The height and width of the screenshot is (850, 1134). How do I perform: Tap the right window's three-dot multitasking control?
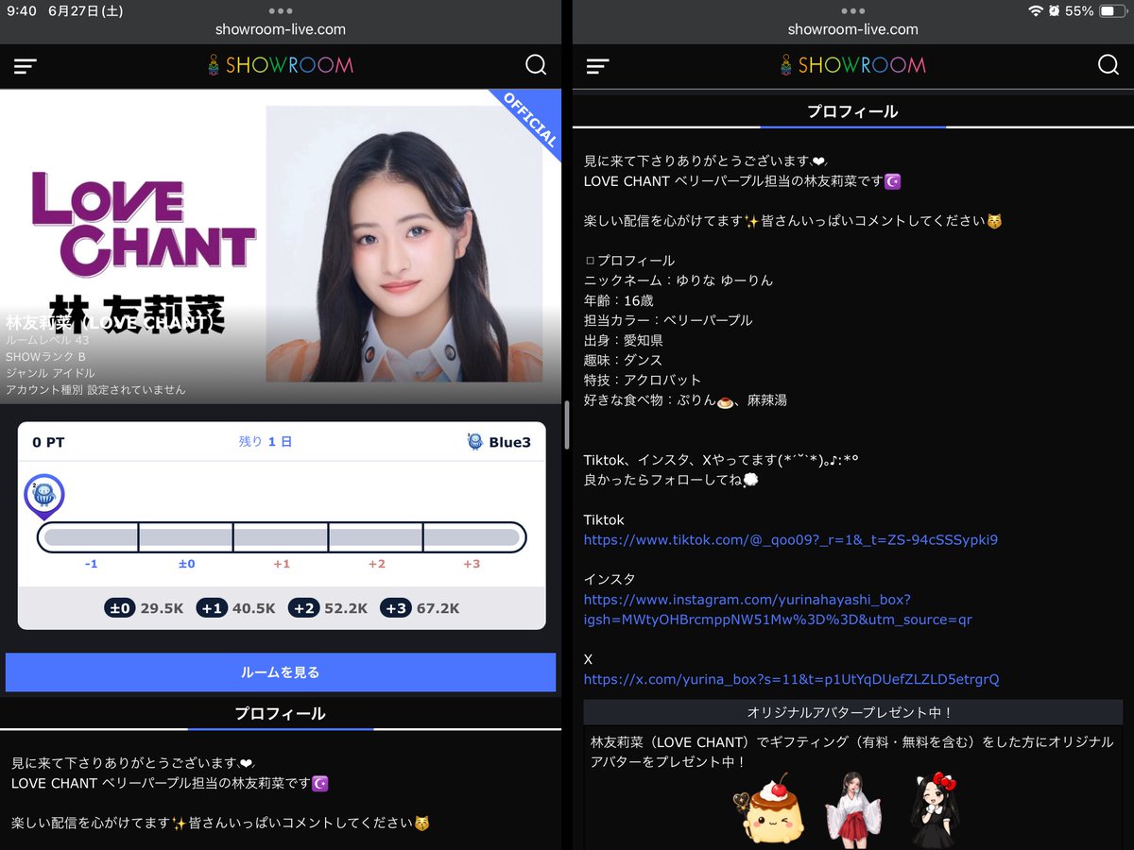pyautogui.click(x=853, y=11)
